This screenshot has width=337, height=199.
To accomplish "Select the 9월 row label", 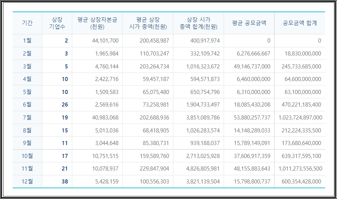I will 27,143.
